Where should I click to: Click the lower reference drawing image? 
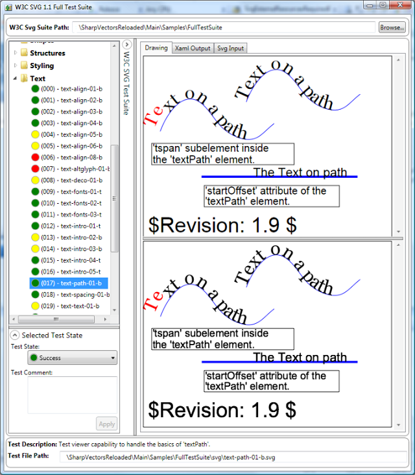tap(267, 334)
